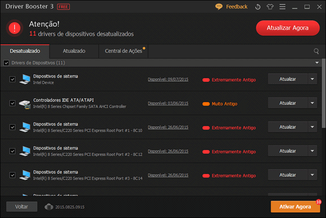Screen dimensions: 326x218
Task: Open dropdown arrow for Root Port #2 Atualizar
Action: [313, 151]
